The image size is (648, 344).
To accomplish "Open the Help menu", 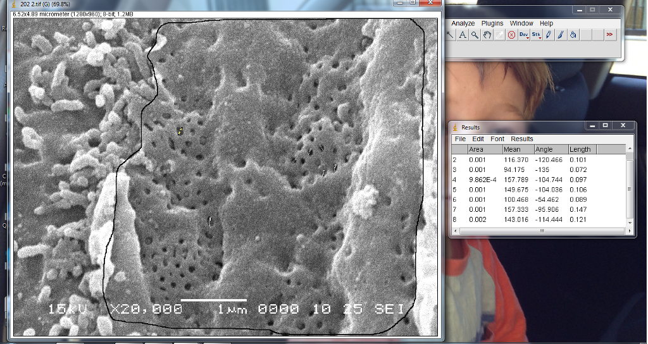I will pyautogui.click(x=546, y=23).
